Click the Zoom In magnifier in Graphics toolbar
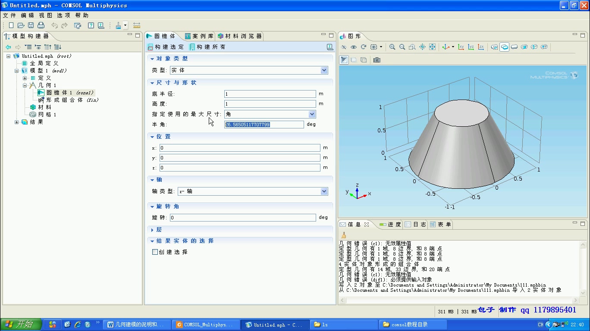The image size is (590, 331). 392,47
